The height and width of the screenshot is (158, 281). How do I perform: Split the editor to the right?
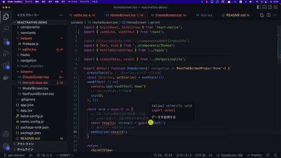pos(268,15)
